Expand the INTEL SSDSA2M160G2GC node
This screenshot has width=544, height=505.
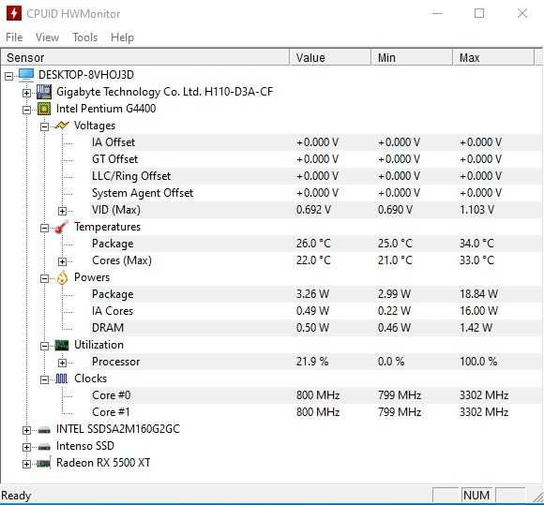pyautogui.click(x=26, y=430)
